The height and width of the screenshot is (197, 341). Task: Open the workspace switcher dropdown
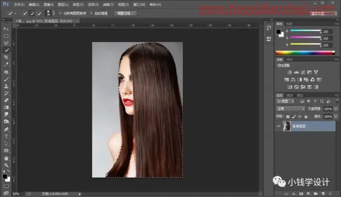[324, 14]
